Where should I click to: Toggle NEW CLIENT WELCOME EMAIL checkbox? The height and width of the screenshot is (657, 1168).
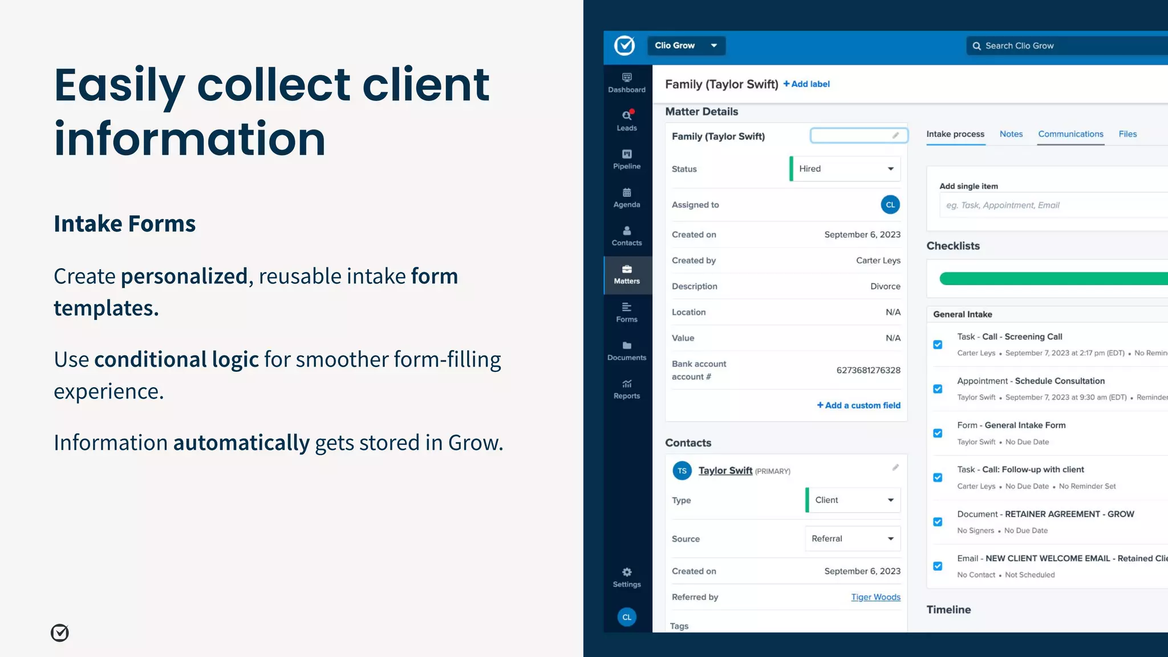coord(938,566)
